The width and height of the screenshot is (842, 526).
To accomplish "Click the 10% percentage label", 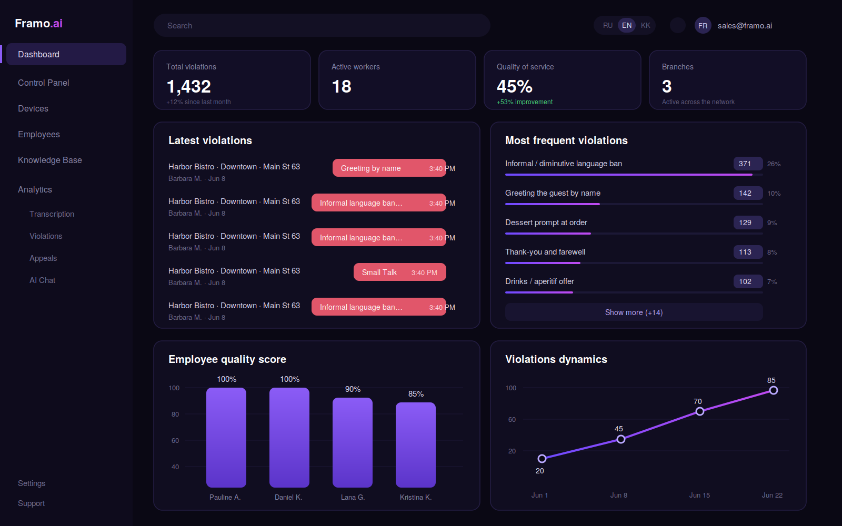I will (774, 194).
